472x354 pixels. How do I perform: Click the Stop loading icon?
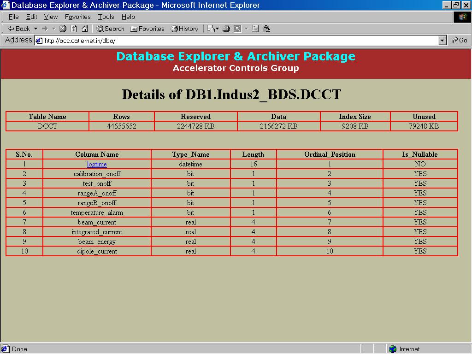coord(63,29)
